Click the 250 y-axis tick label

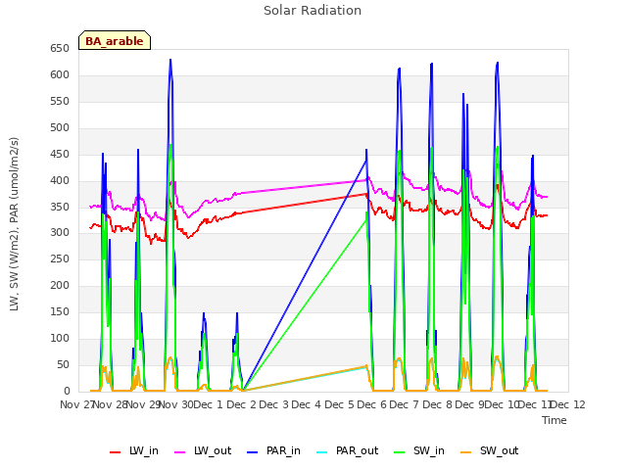60,258
